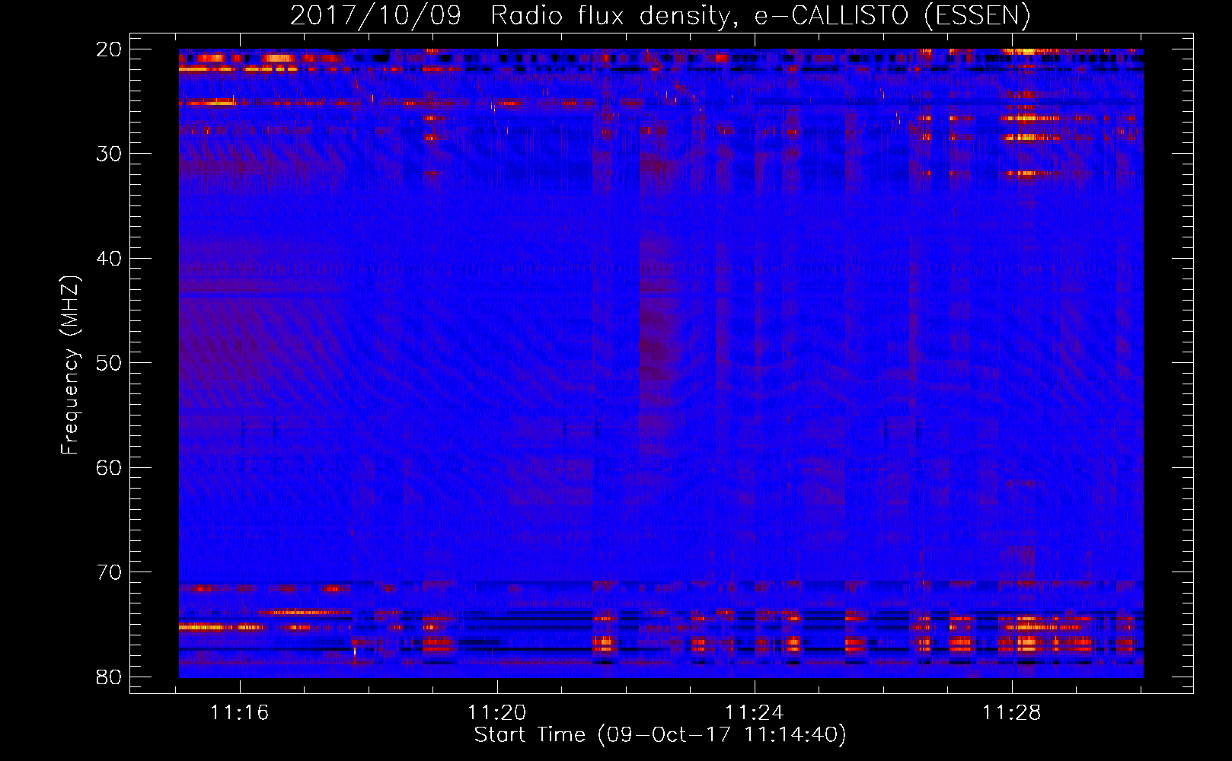Click the 50 MHz frequency tick label

point(110,363)
